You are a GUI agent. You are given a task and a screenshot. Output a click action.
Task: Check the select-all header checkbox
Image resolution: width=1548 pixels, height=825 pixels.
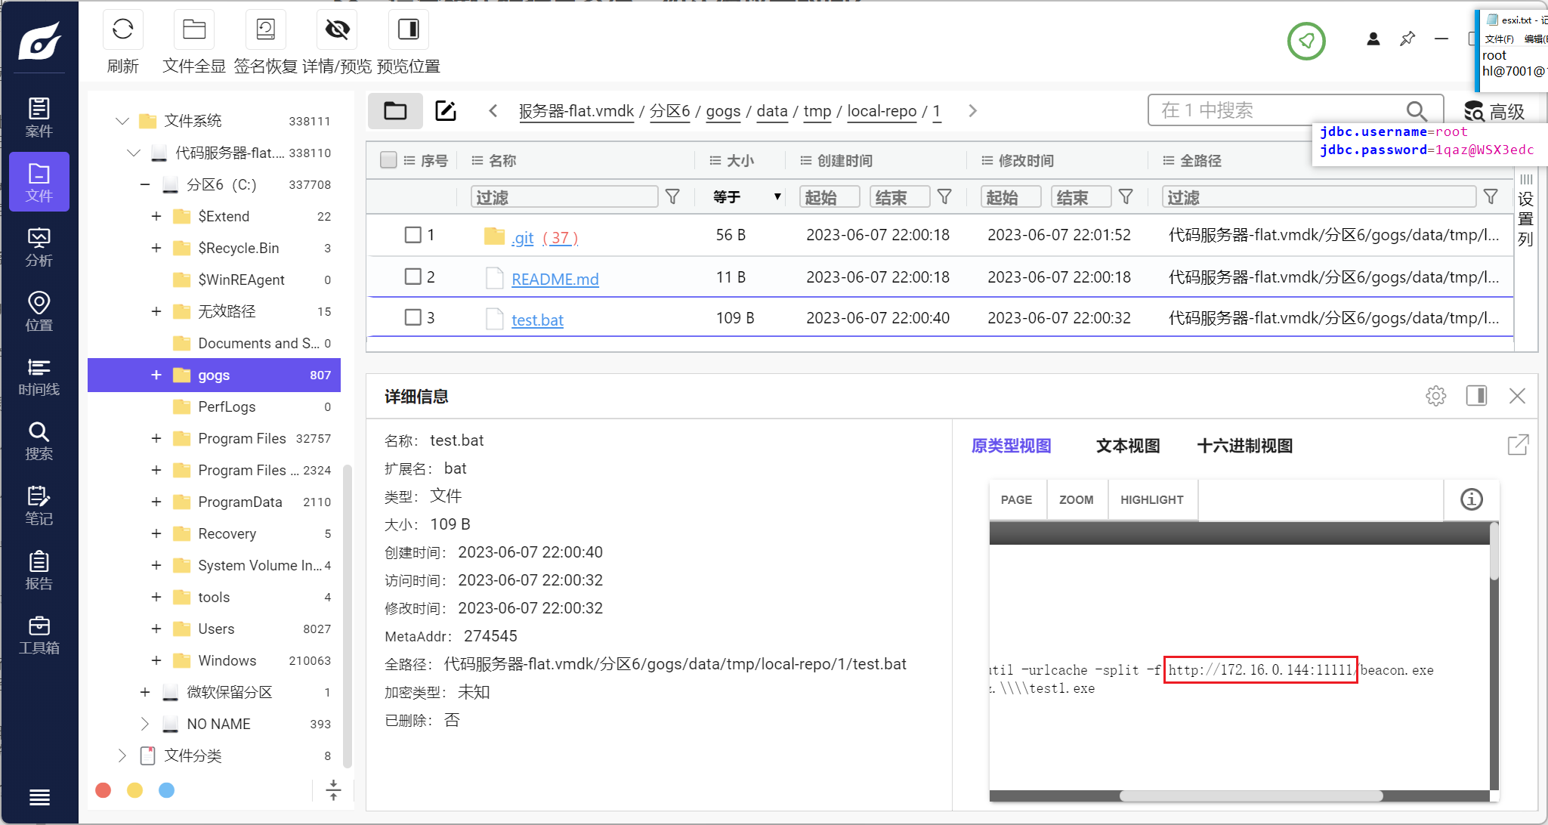(x=388, y=160)
